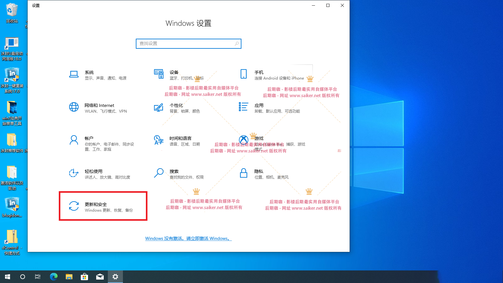503x283 pixels.
Task: Click inside the 查找设置 search field
Action: (189, 44)
